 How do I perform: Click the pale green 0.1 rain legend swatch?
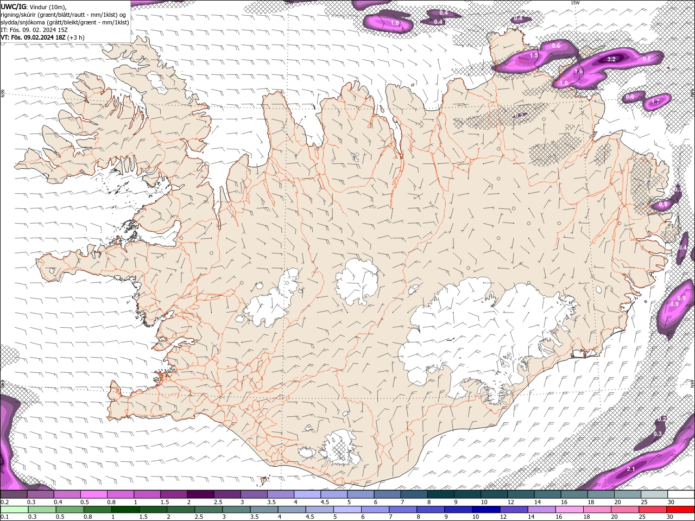pyautogui.click(x=14, y=510)
